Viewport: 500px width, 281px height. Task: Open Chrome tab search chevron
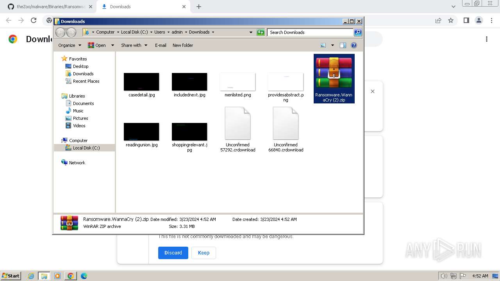pyautogui.click(x=453, y=7)
